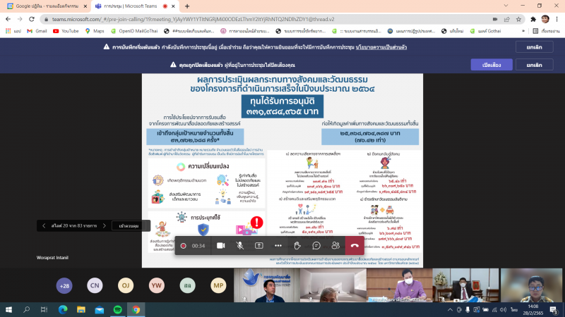The width and height of the screenshot is (565, 317).
Task: Click the camera permission icon in address bar
Action: click(495, 20)
